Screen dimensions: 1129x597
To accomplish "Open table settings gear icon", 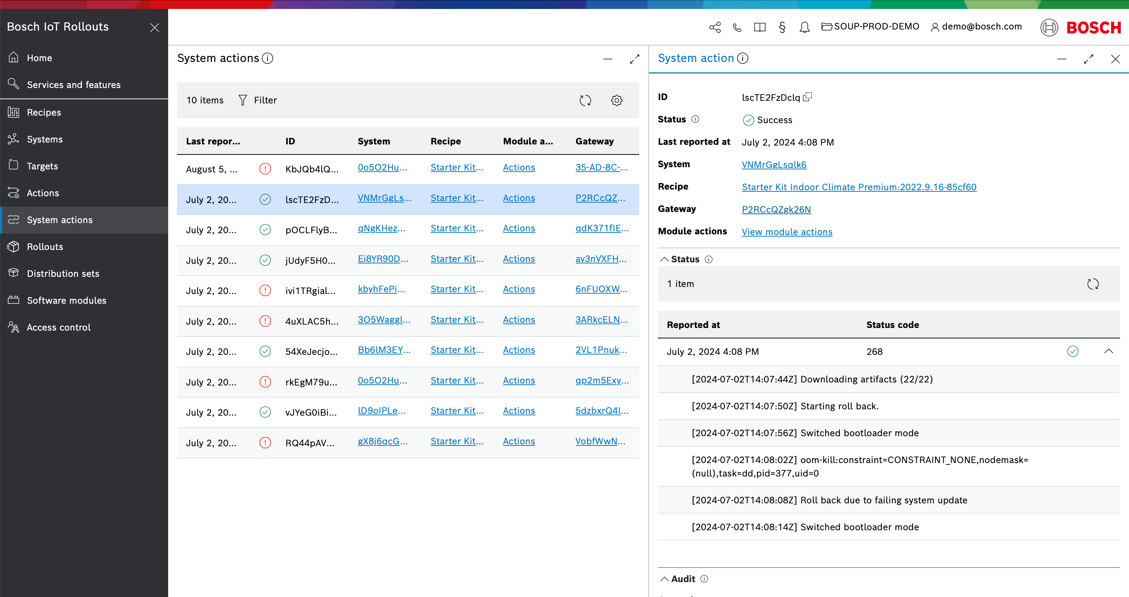I will [617, 100].
